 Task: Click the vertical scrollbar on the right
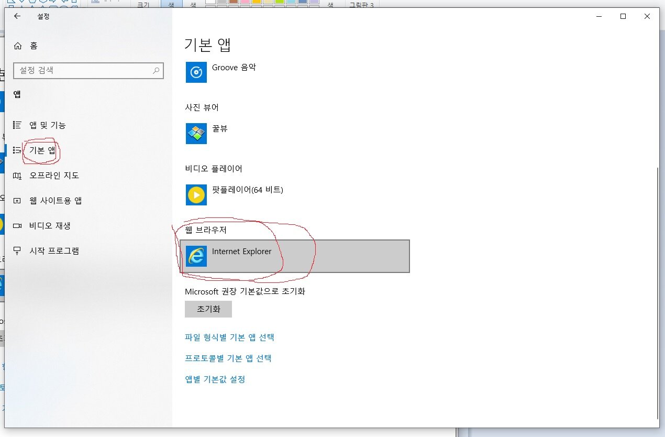pos(657,293)
